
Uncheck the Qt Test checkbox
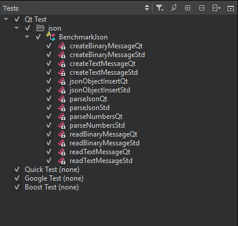point(17,19)
